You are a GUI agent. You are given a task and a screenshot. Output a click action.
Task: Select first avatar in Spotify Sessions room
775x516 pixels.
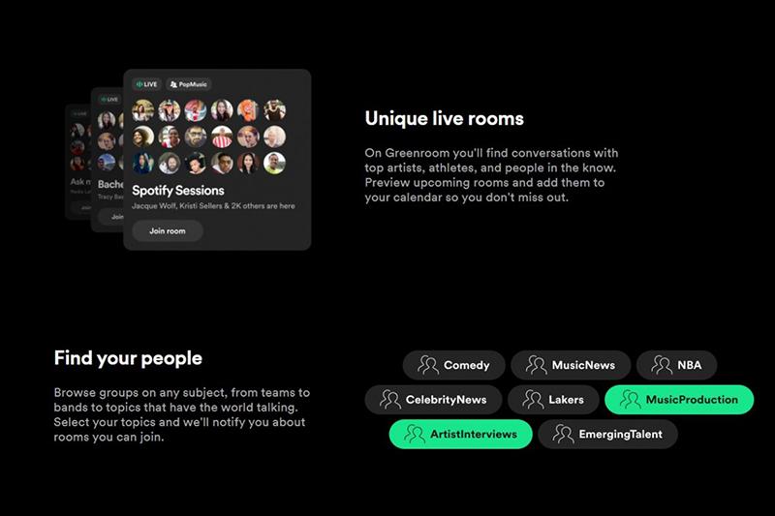click(x=142, y=110)
